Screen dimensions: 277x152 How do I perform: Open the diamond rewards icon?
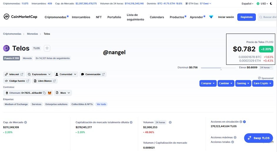(x=211, y=17)
